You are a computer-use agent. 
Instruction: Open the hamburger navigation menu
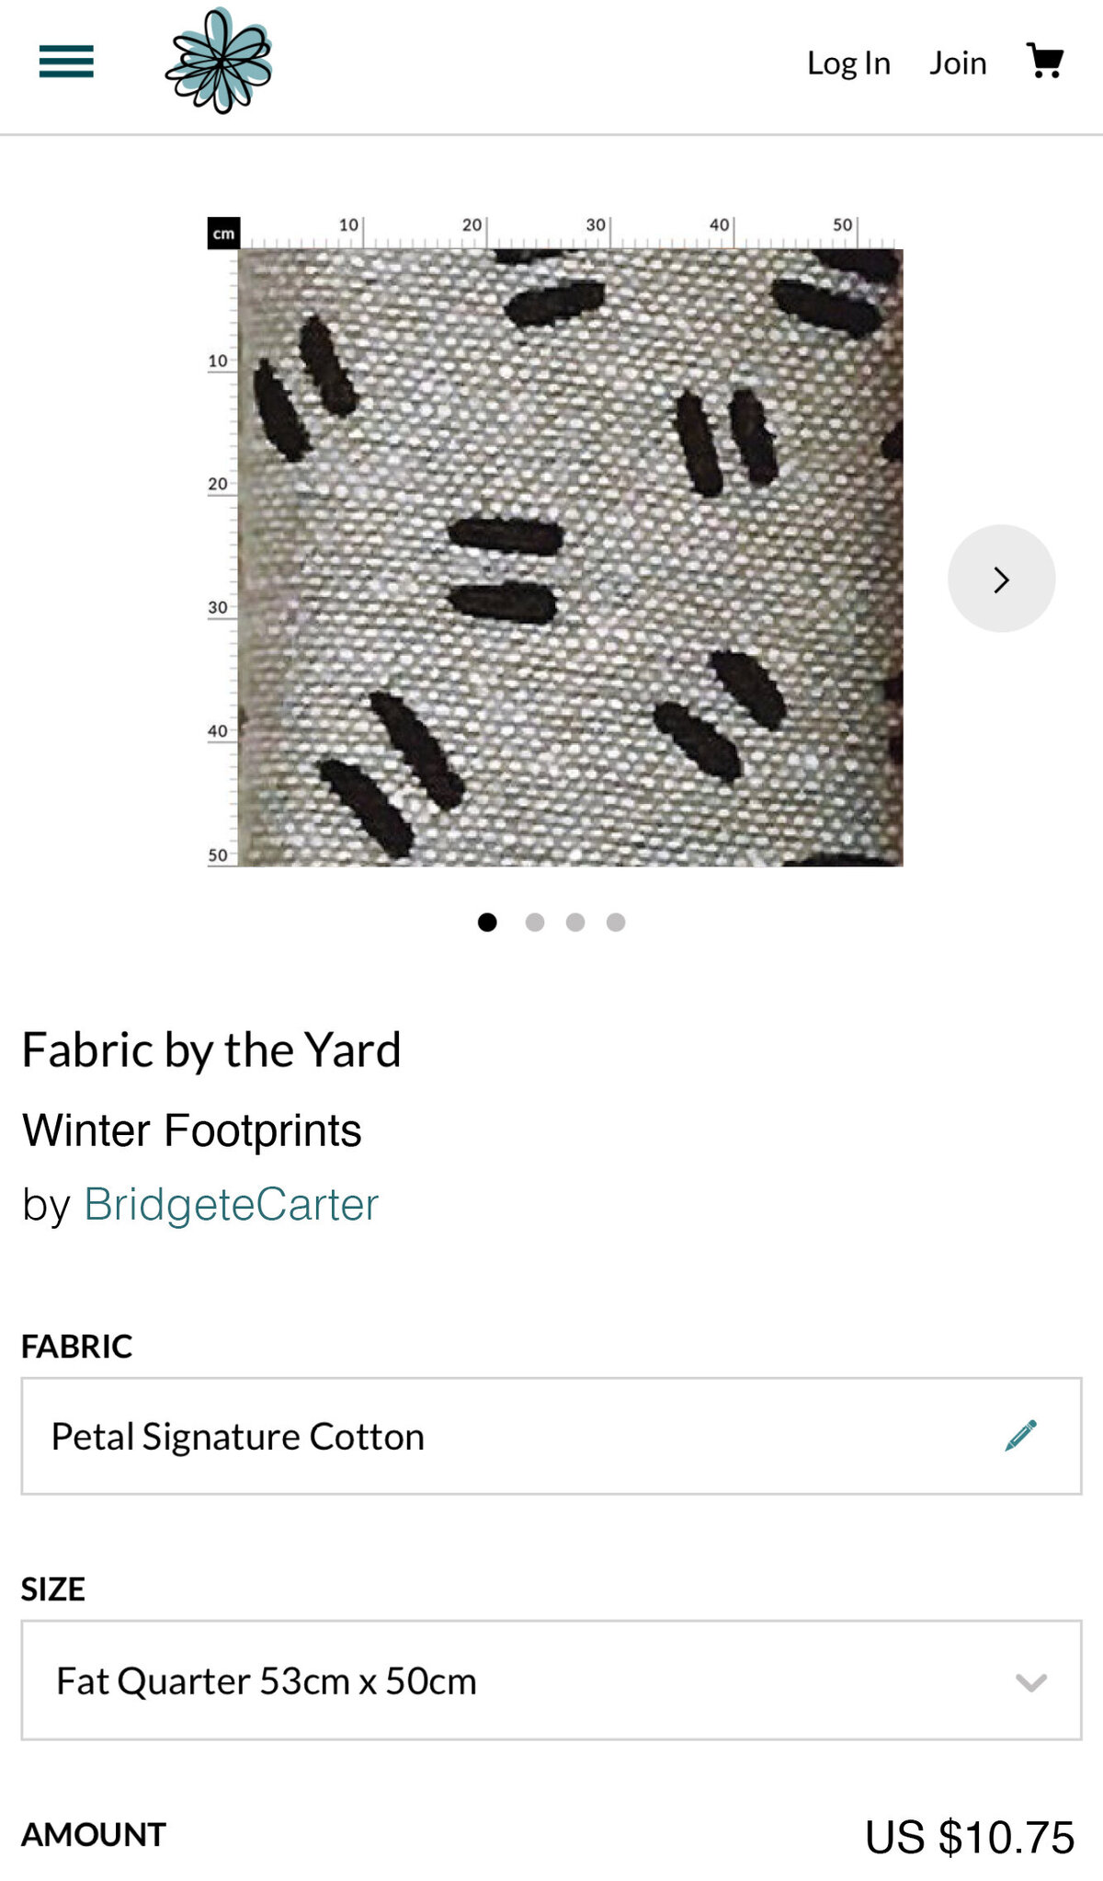click(66, 62)
